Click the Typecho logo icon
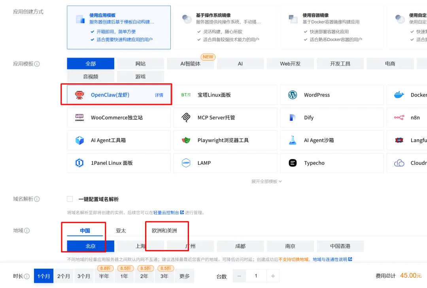Screen dimensions: 427x288 [293, 163]
